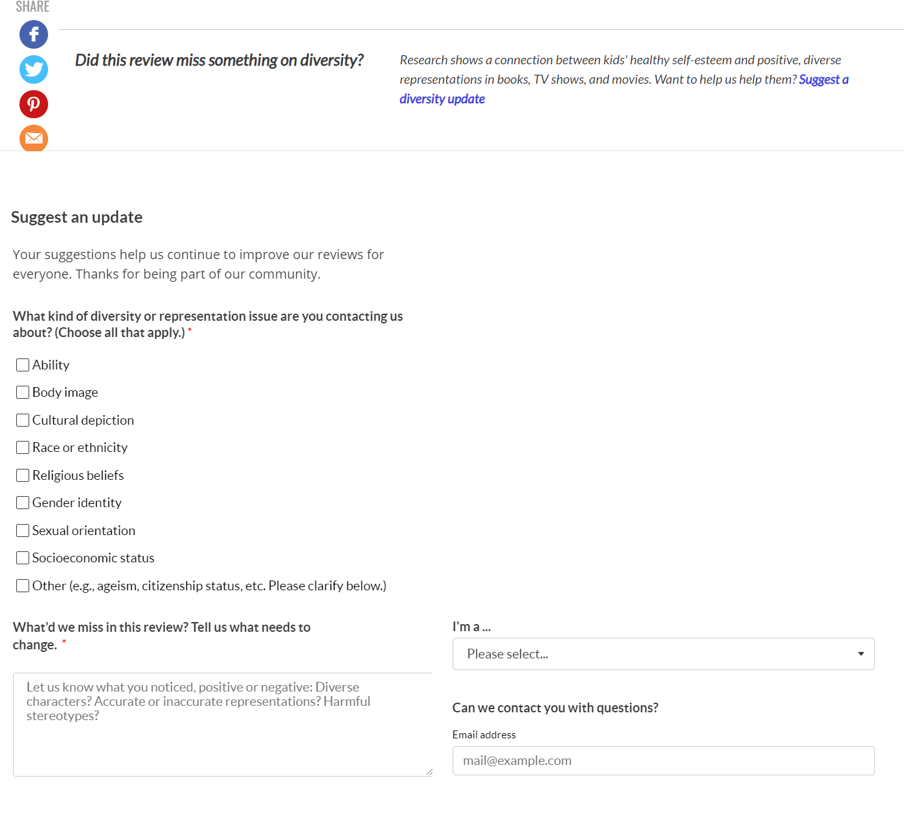Click the Please select placeholder text
904x813 pixels.
click(507, 654)
